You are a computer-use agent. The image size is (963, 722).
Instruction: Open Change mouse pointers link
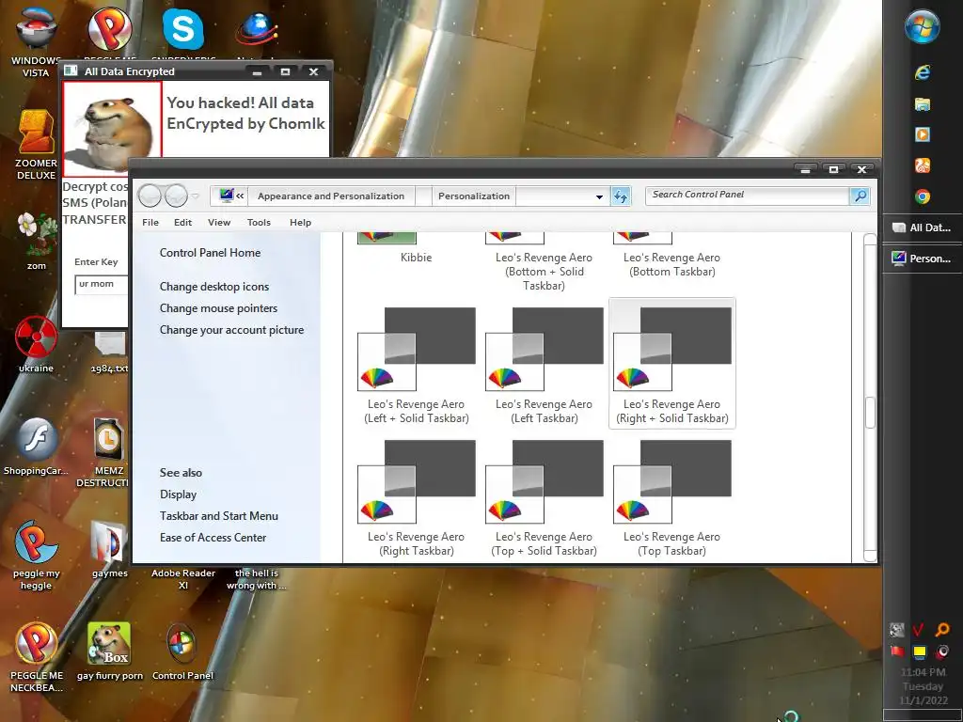[x=218, y=308]
